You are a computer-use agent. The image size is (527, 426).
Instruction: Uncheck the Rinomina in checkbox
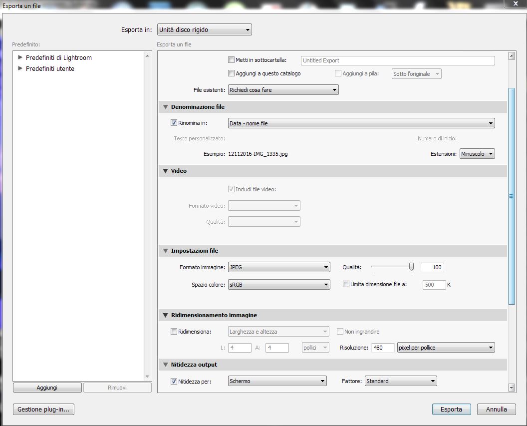(174, 123)
